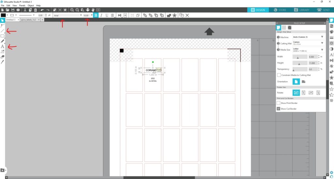The width and height of the screenshot is (334, 179).
Task: Select the Pan hand tool
Action: pos(93,10)
